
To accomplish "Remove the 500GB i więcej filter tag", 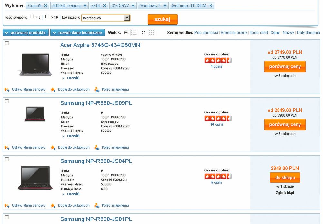I will coord(85,6).
